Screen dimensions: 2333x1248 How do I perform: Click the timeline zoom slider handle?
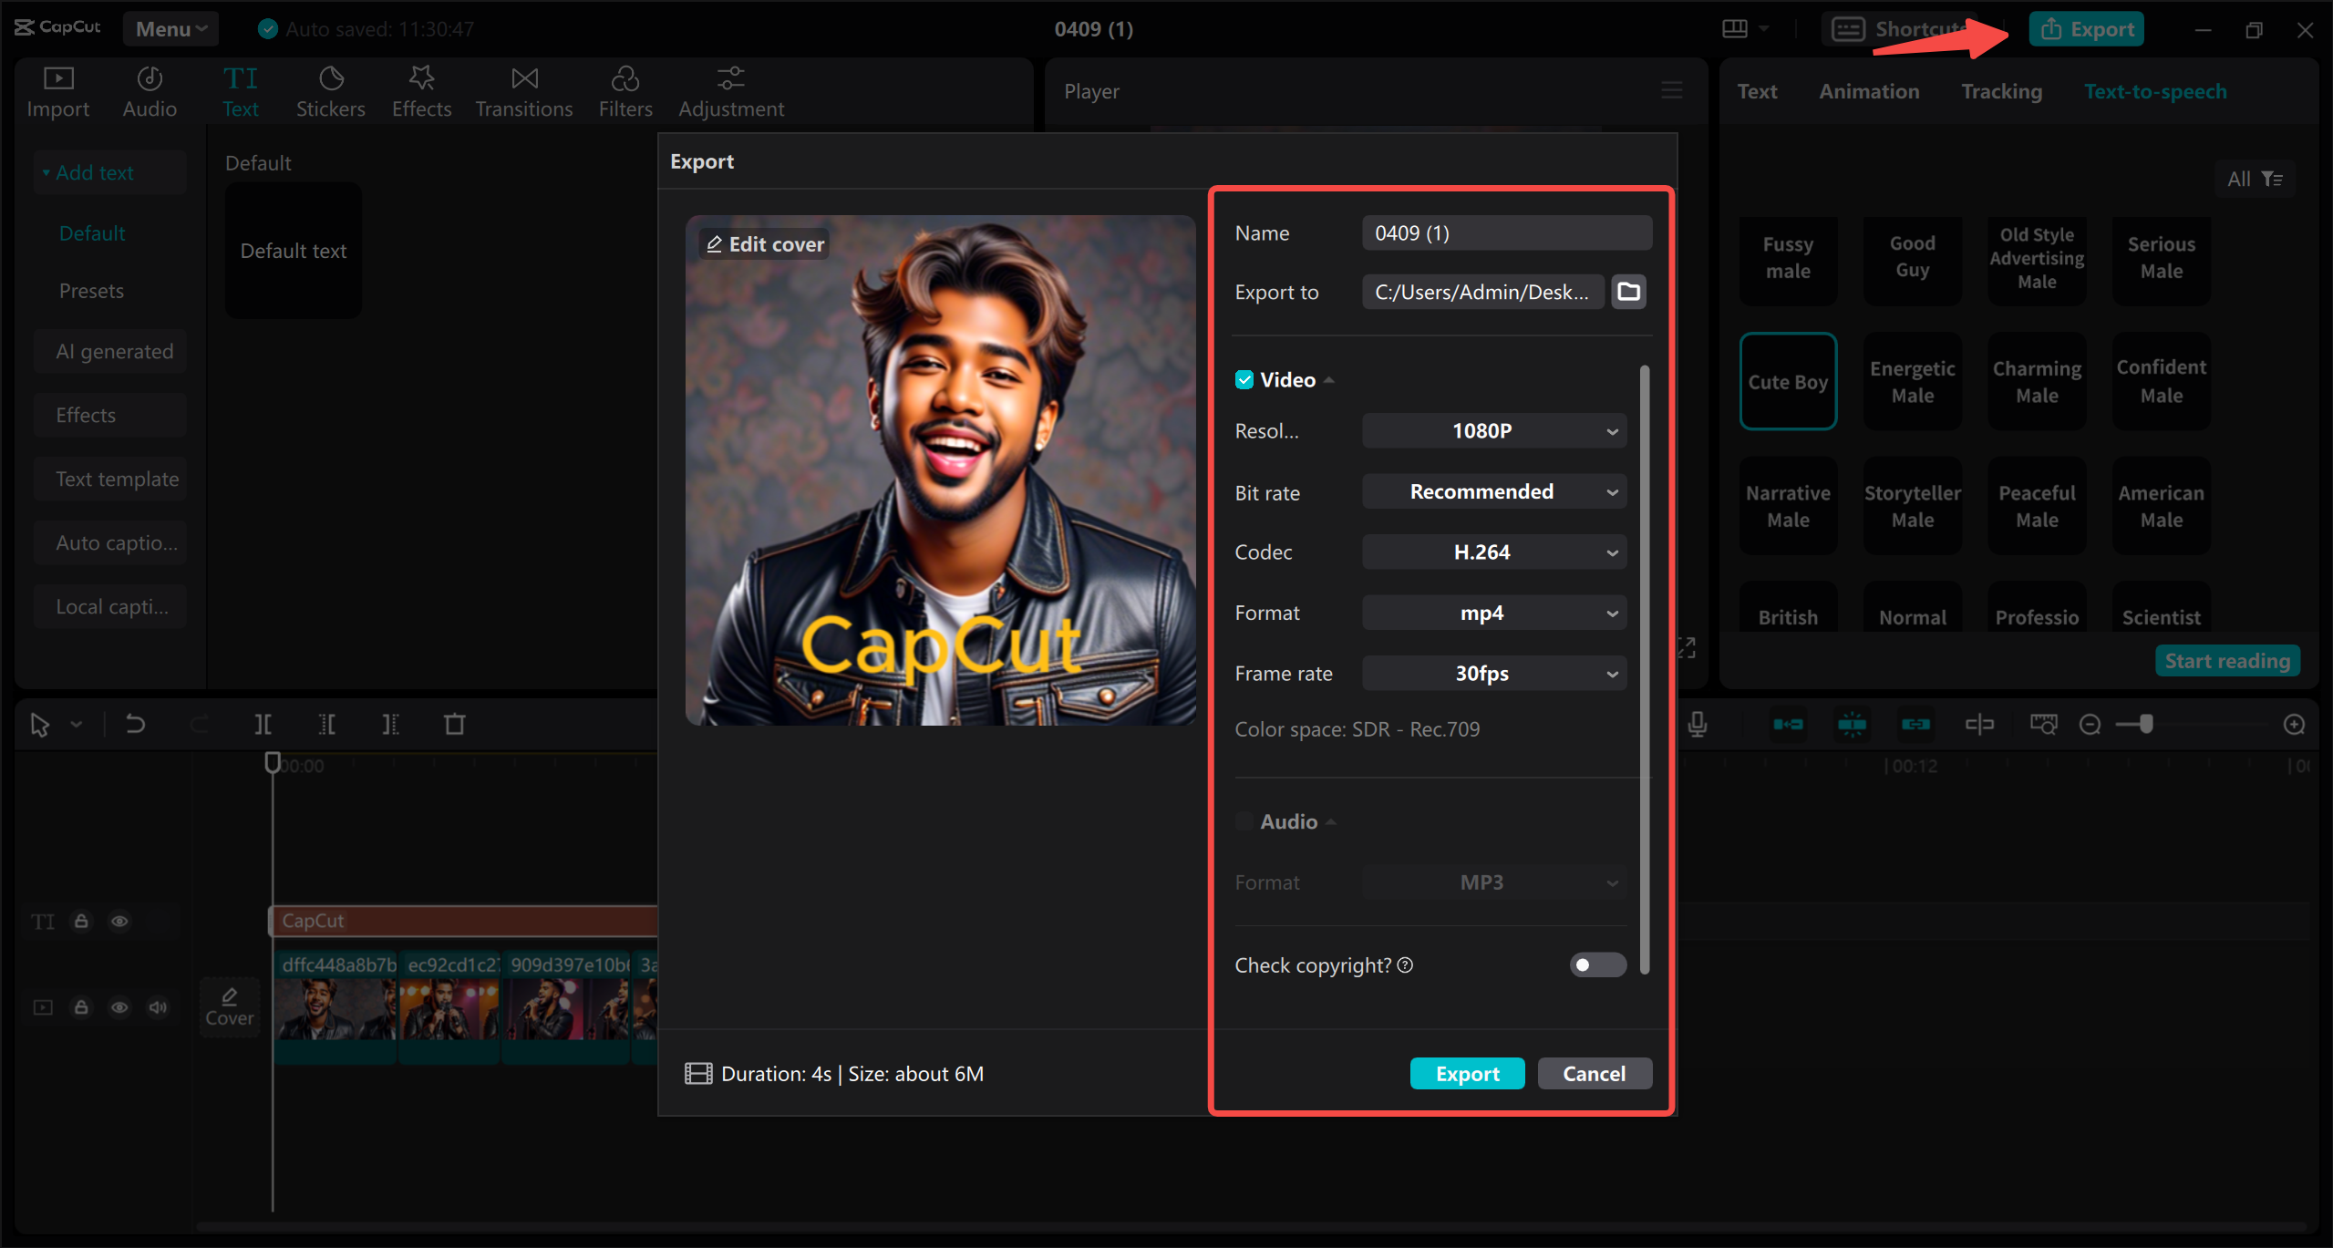[x=2147, y=725]
